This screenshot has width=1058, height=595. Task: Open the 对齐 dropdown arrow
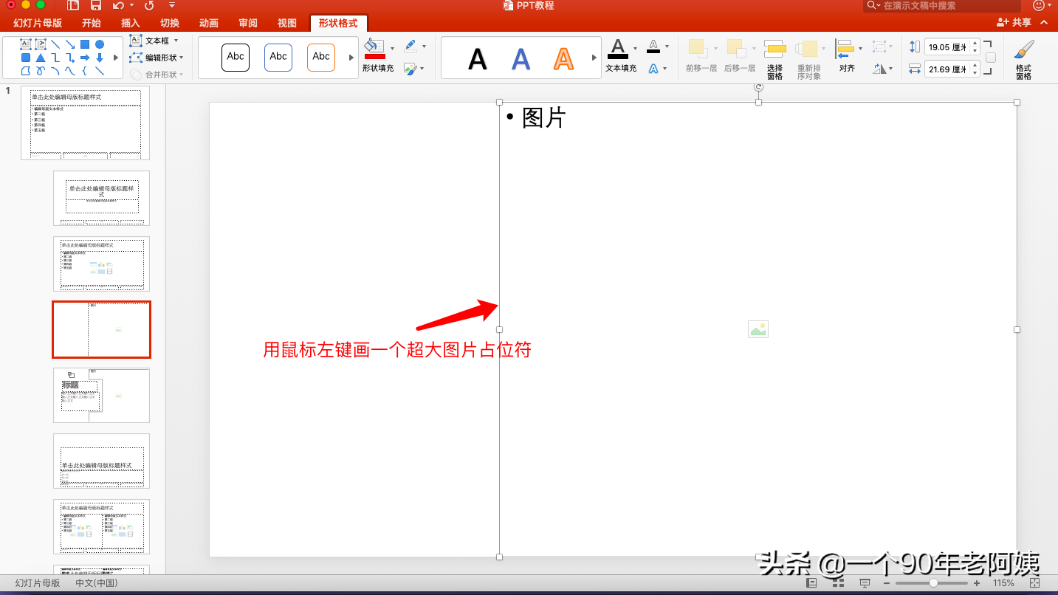coord(860,49)
